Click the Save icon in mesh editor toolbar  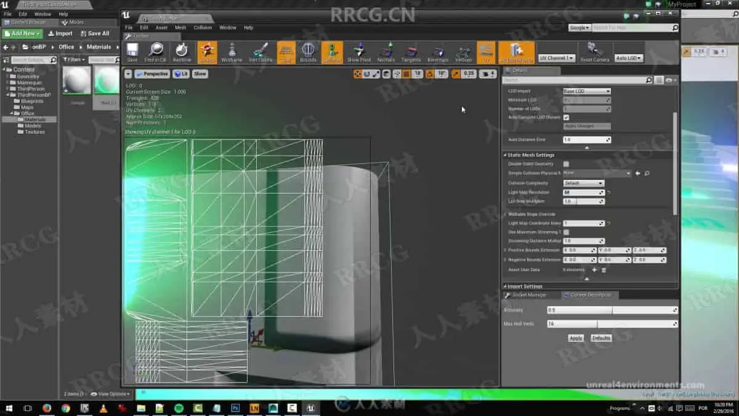point(132,52)
